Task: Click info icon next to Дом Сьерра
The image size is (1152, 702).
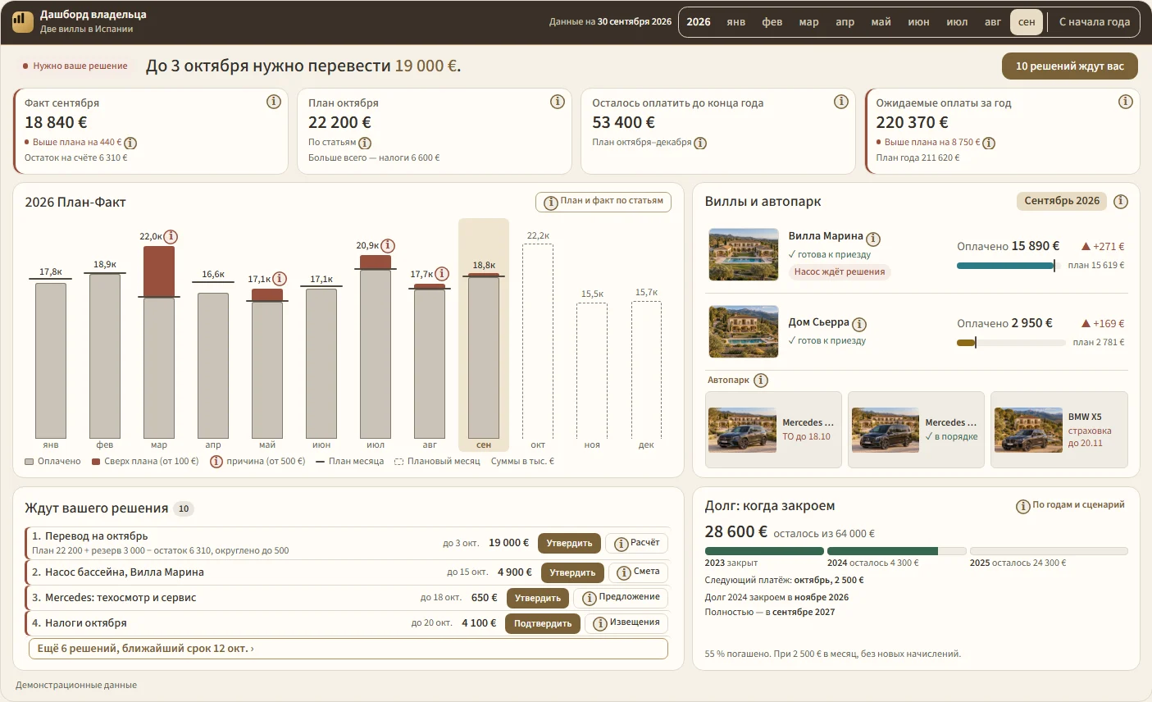Action: tap(859, 325)
